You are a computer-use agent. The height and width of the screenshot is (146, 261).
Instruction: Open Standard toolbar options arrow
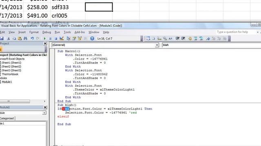click(142, 39)
